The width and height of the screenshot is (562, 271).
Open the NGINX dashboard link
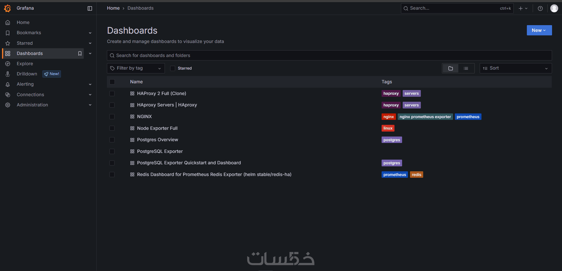[144, 117]
